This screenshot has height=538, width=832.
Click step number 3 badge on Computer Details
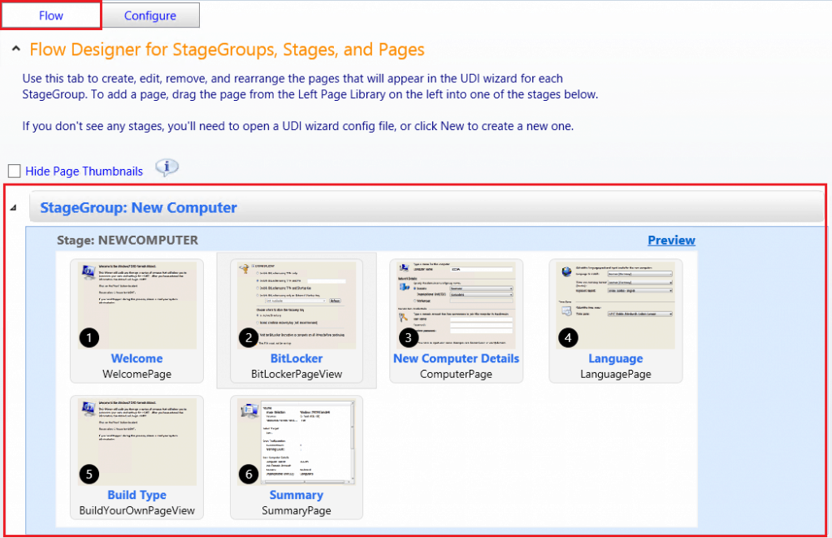(x=409, y=338)
